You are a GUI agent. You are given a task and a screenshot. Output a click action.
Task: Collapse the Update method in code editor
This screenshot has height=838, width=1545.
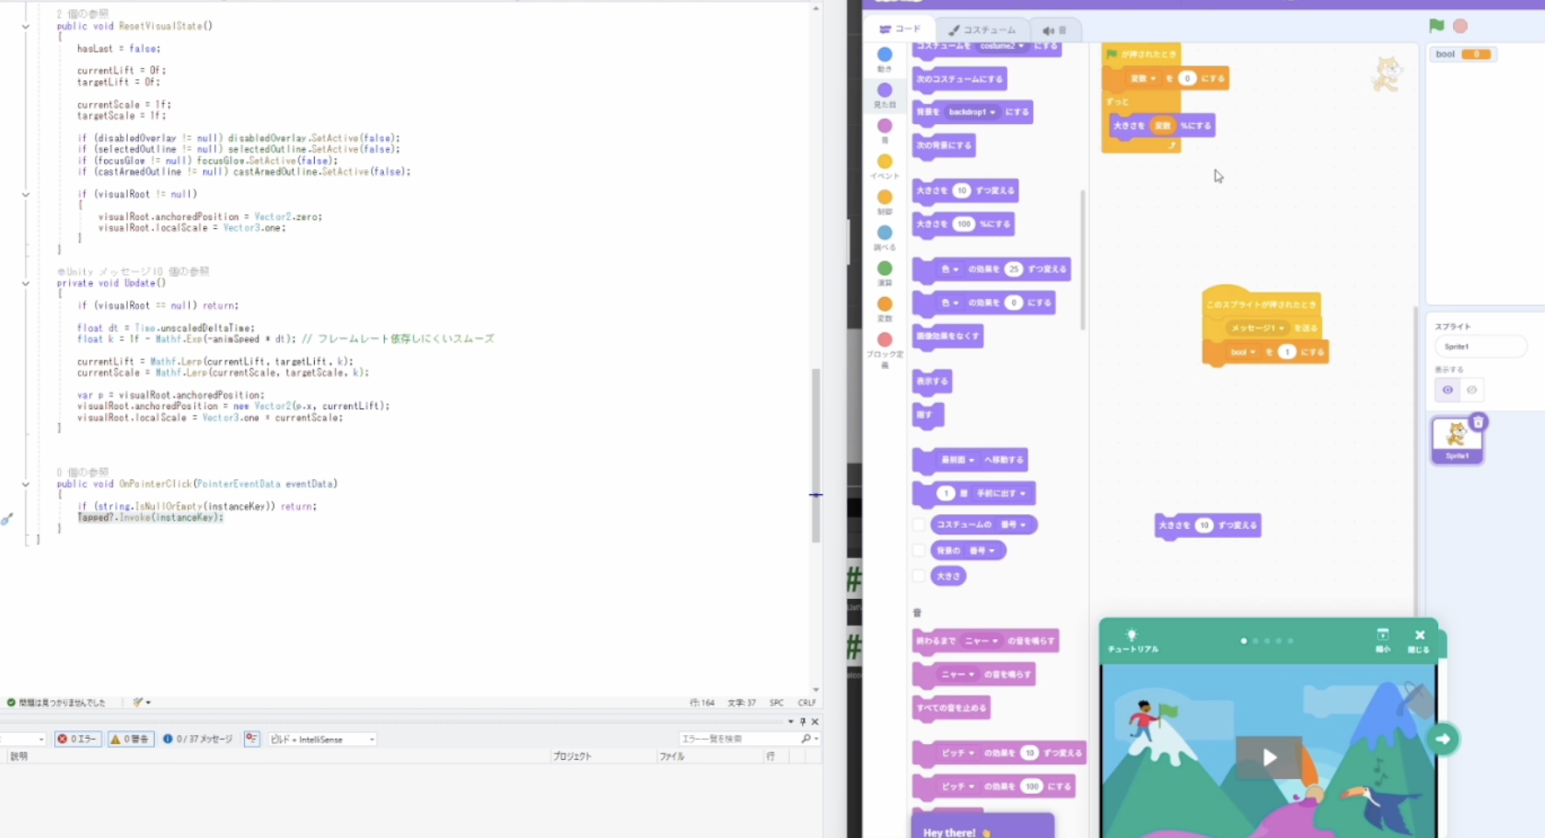(26, 283)
